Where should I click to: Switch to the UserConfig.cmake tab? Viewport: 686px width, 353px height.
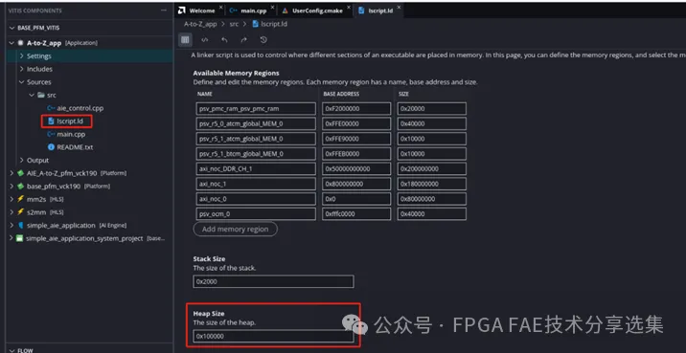click(x=313, y=11)
